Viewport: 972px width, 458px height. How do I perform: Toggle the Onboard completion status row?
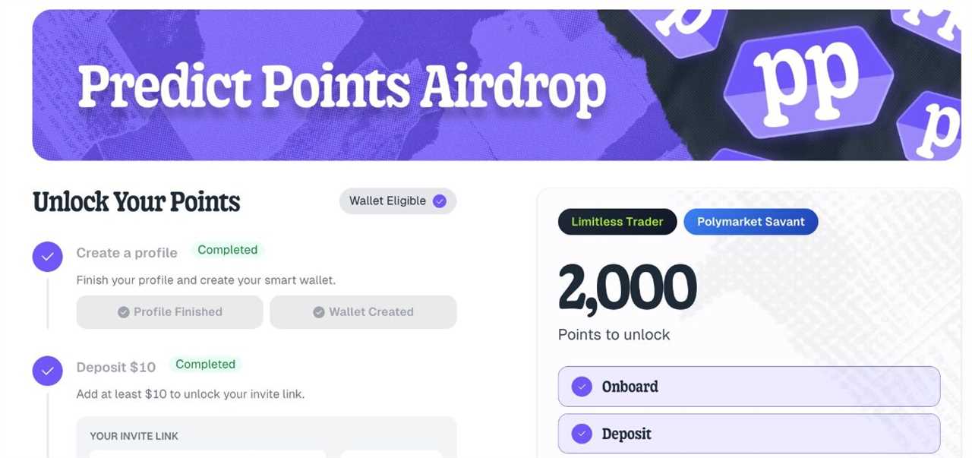(x=748, y=386)
